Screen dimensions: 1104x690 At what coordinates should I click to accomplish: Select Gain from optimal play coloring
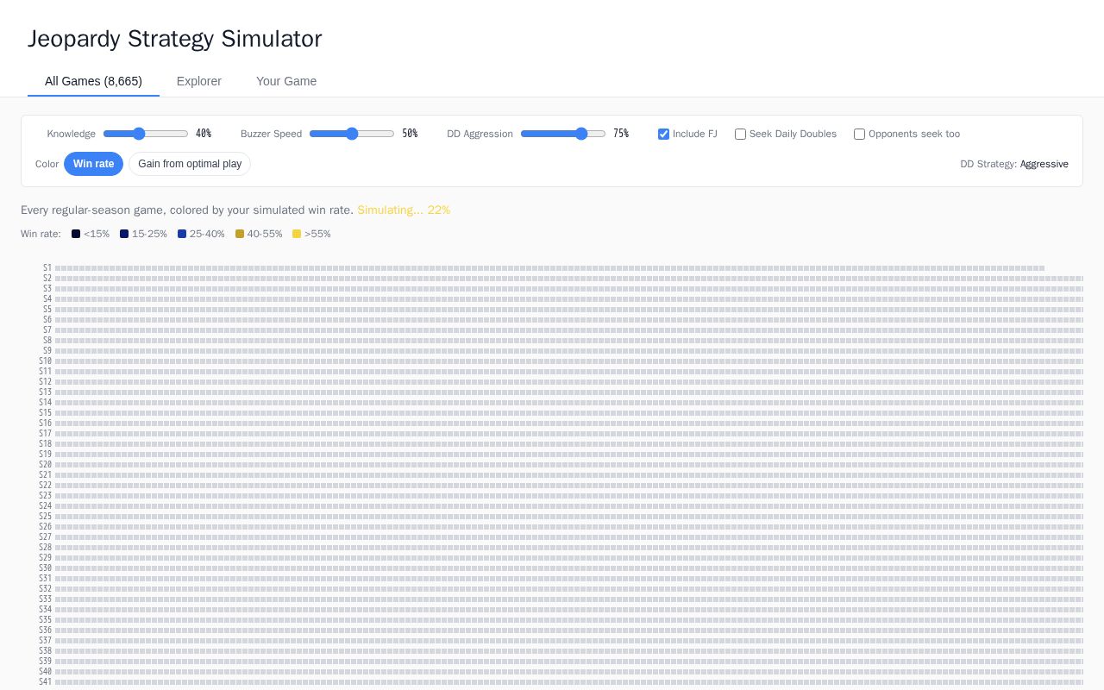190,164
